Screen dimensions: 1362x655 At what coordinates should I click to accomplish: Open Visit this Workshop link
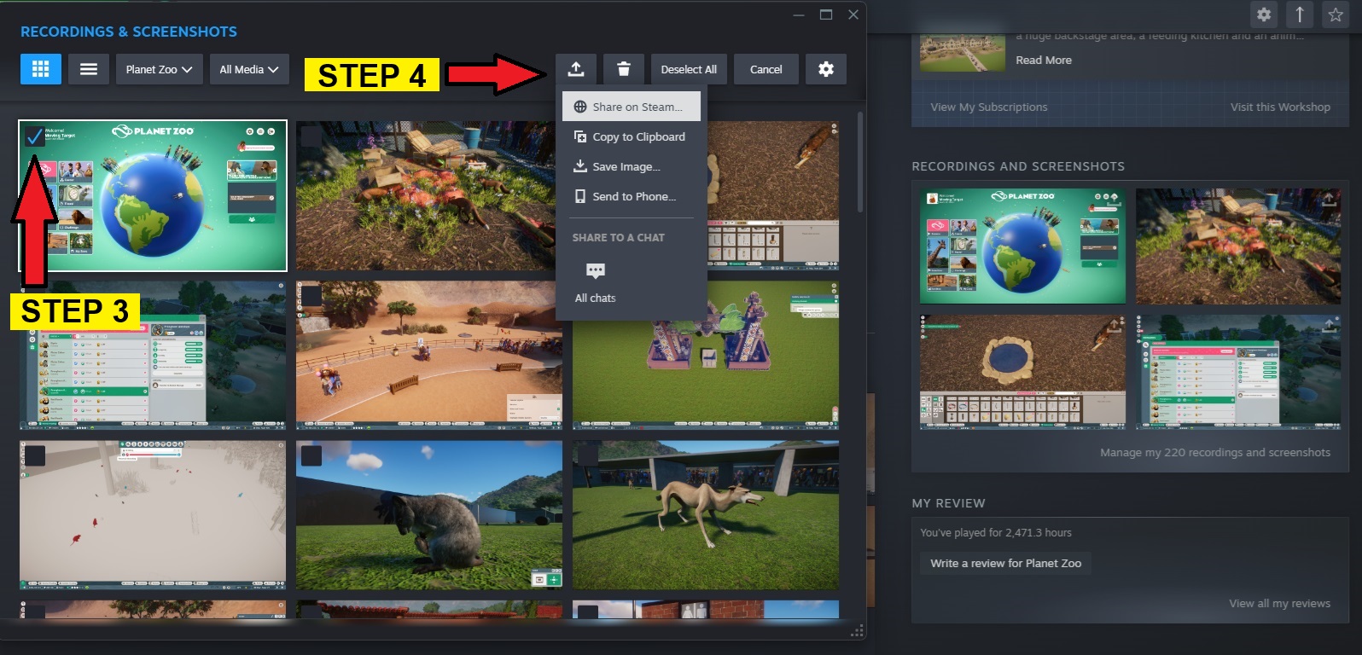[1280, 107]
